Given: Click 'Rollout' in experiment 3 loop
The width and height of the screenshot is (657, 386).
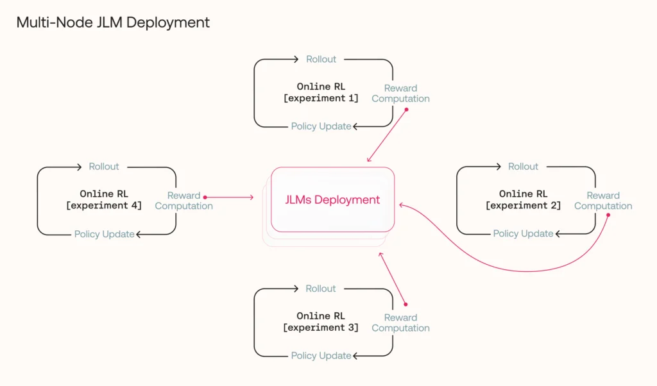Looking at the screenshot, I should tap(321, 289).
